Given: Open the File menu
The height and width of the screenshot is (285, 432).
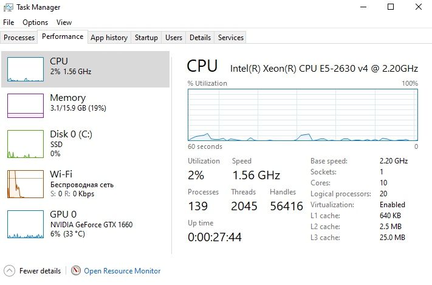Looking at the screenshot, I should 9,22.
